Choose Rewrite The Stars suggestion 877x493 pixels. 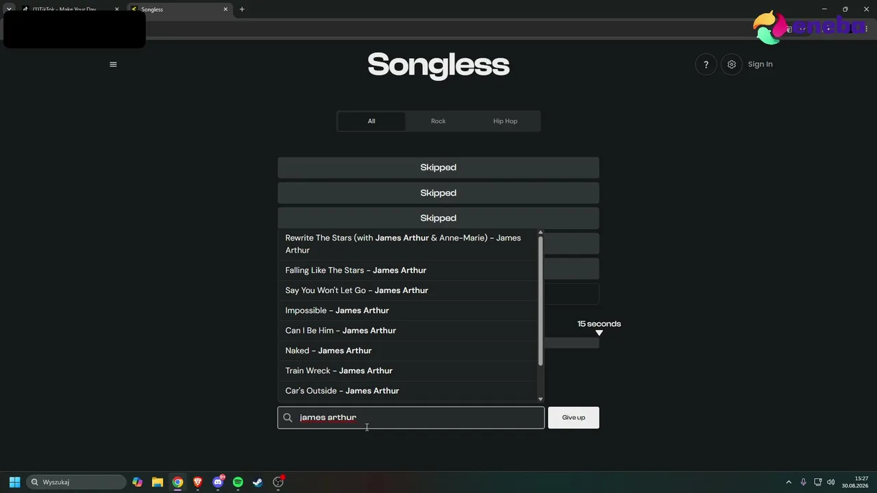point(408,244)
